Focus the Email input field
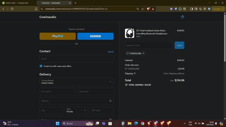 (x=77, y=59)
